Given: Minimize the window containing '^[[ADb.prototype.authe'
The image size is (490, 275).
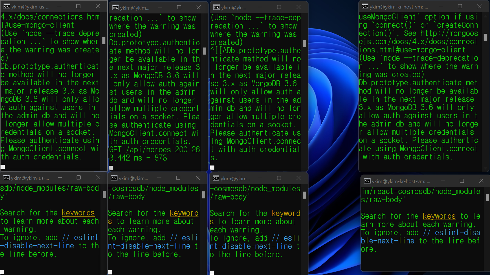Looking at the screenshot, I should pyautogui.click(x=260, y=7).
